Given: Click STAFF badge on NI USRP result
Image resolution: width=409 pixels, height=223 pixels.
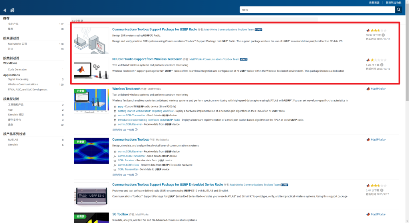Looking at the screenshot, I should coord(244,59).
